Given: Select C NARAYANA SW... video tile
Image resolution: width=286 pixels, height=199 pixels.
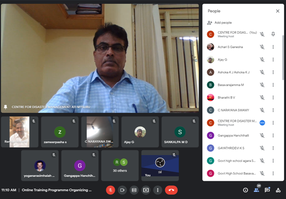Looking at the screenshot, I should (x=100, y=132).
